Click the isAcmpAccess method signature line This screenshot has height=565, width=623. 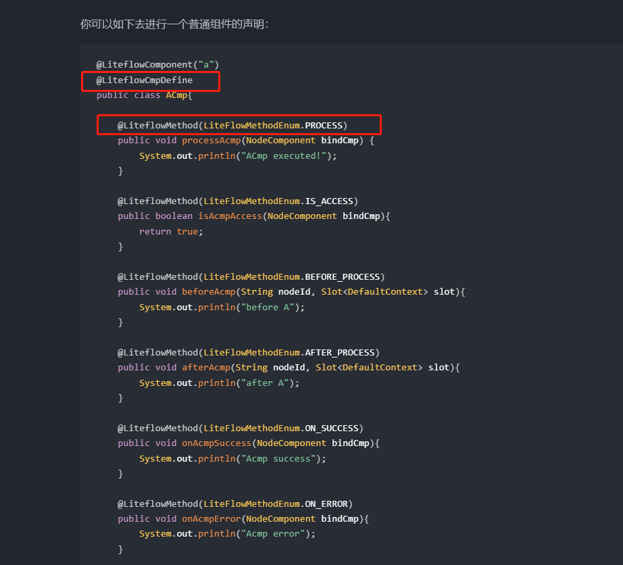254,216
